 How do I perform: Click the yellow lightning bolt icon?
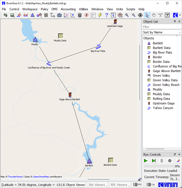(100, 15)
